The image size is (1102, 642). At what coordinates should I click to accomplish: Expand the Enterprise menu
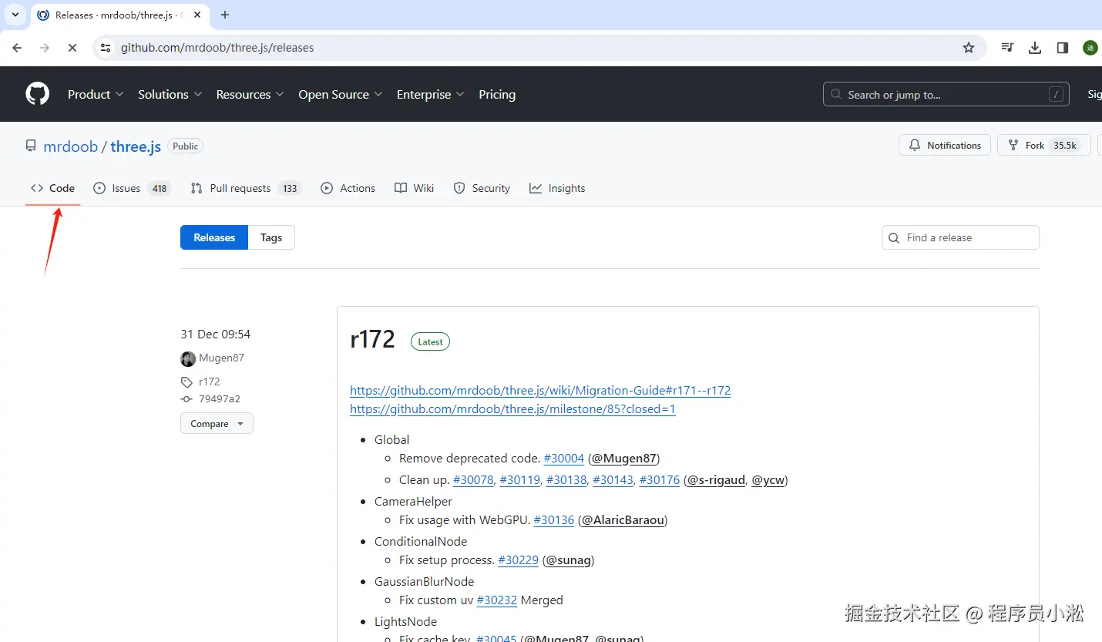[430, 94]
